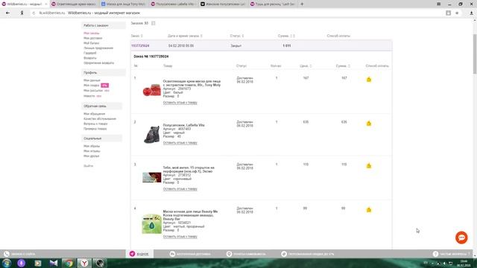This screenshot has width=477, height=268.
Task: Open Google Chrome from the taskbar
Action: [69, 263]
